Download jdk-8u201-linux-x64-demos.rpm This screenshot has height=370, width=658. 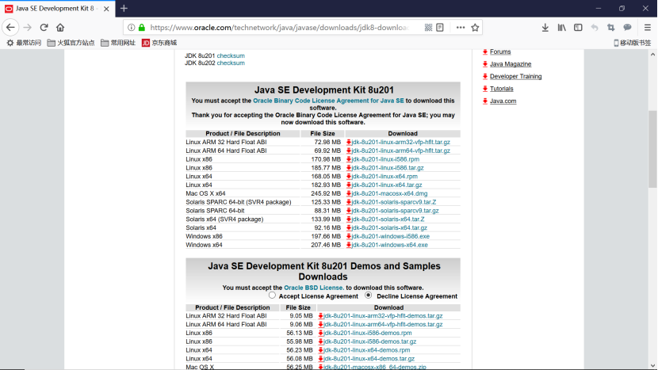(x=366, y=350)
